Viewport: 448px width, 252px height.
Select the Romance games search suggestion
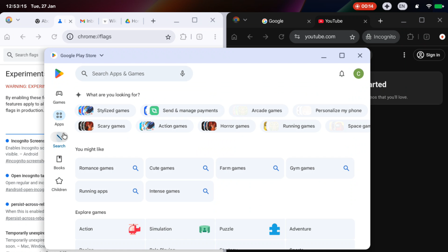(109, 168)
